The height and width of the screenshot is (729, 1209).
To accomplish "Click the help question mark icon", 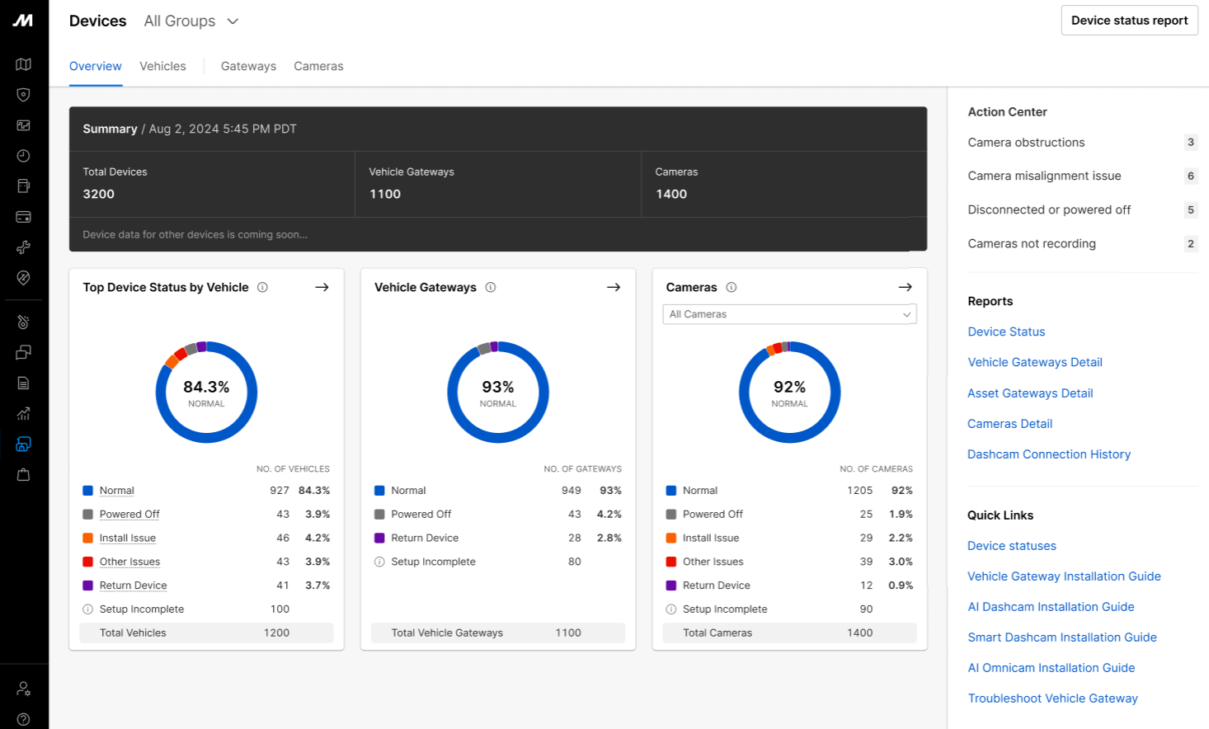I will (x=23, y=719).
